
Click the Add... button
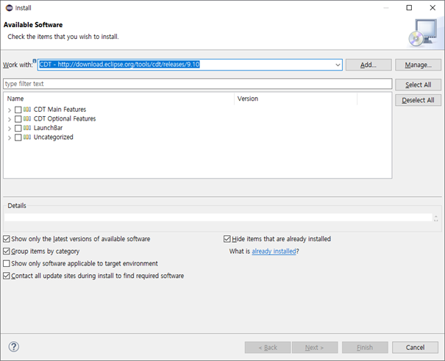[x=369, y=65]
